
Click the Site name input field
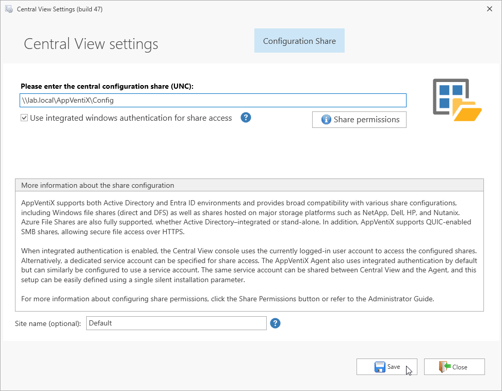(176, 323)
